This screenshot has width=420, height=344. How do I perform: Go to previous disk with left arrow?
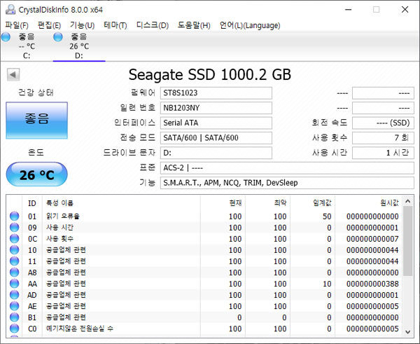coord(13,74)
